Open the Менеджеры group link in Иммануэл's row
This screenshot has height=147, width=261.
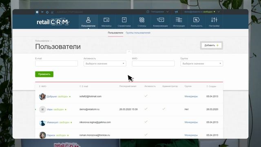coord(191,122)
